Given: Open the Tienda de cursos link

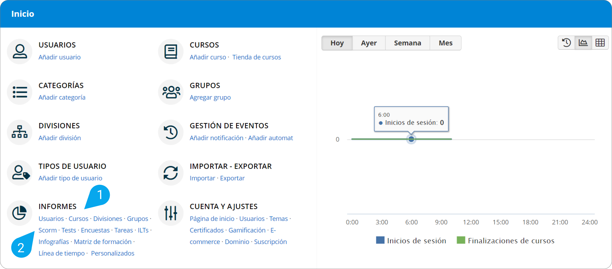Looking at the screenshot, I should [257, 57].
